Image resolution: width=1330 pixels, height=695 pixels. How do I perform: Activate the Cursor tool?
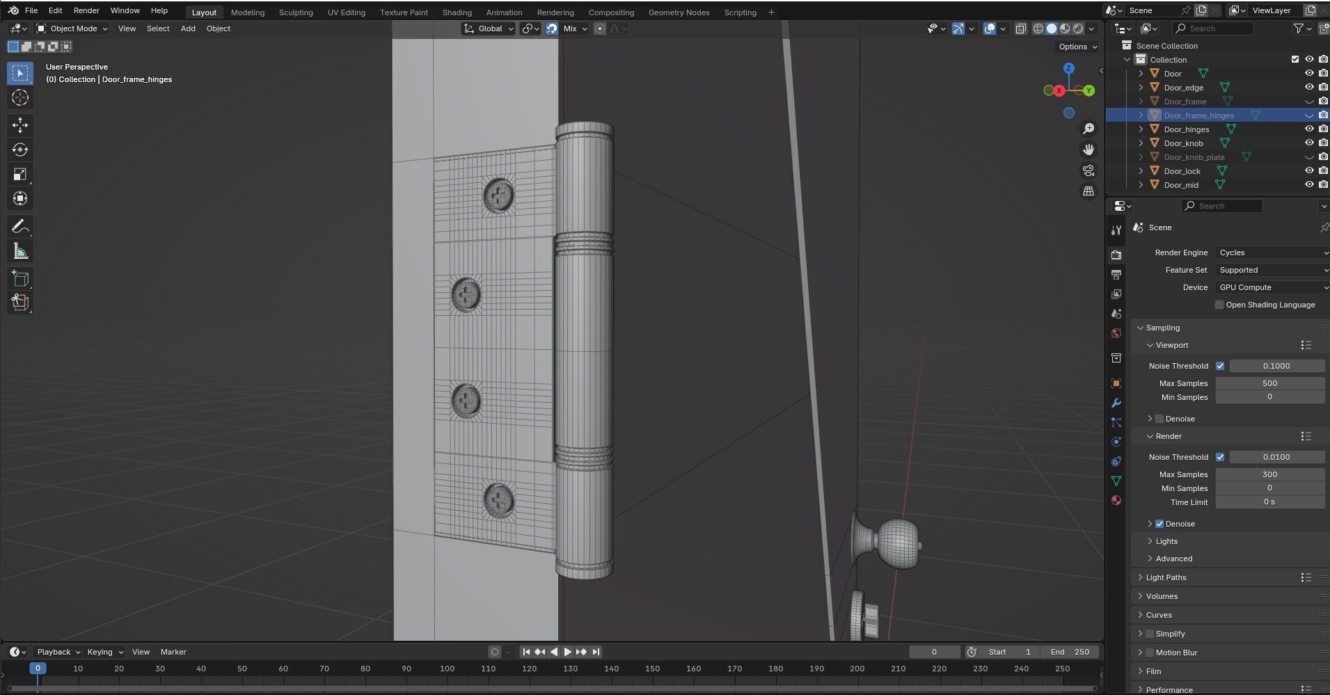coord(19,98)
